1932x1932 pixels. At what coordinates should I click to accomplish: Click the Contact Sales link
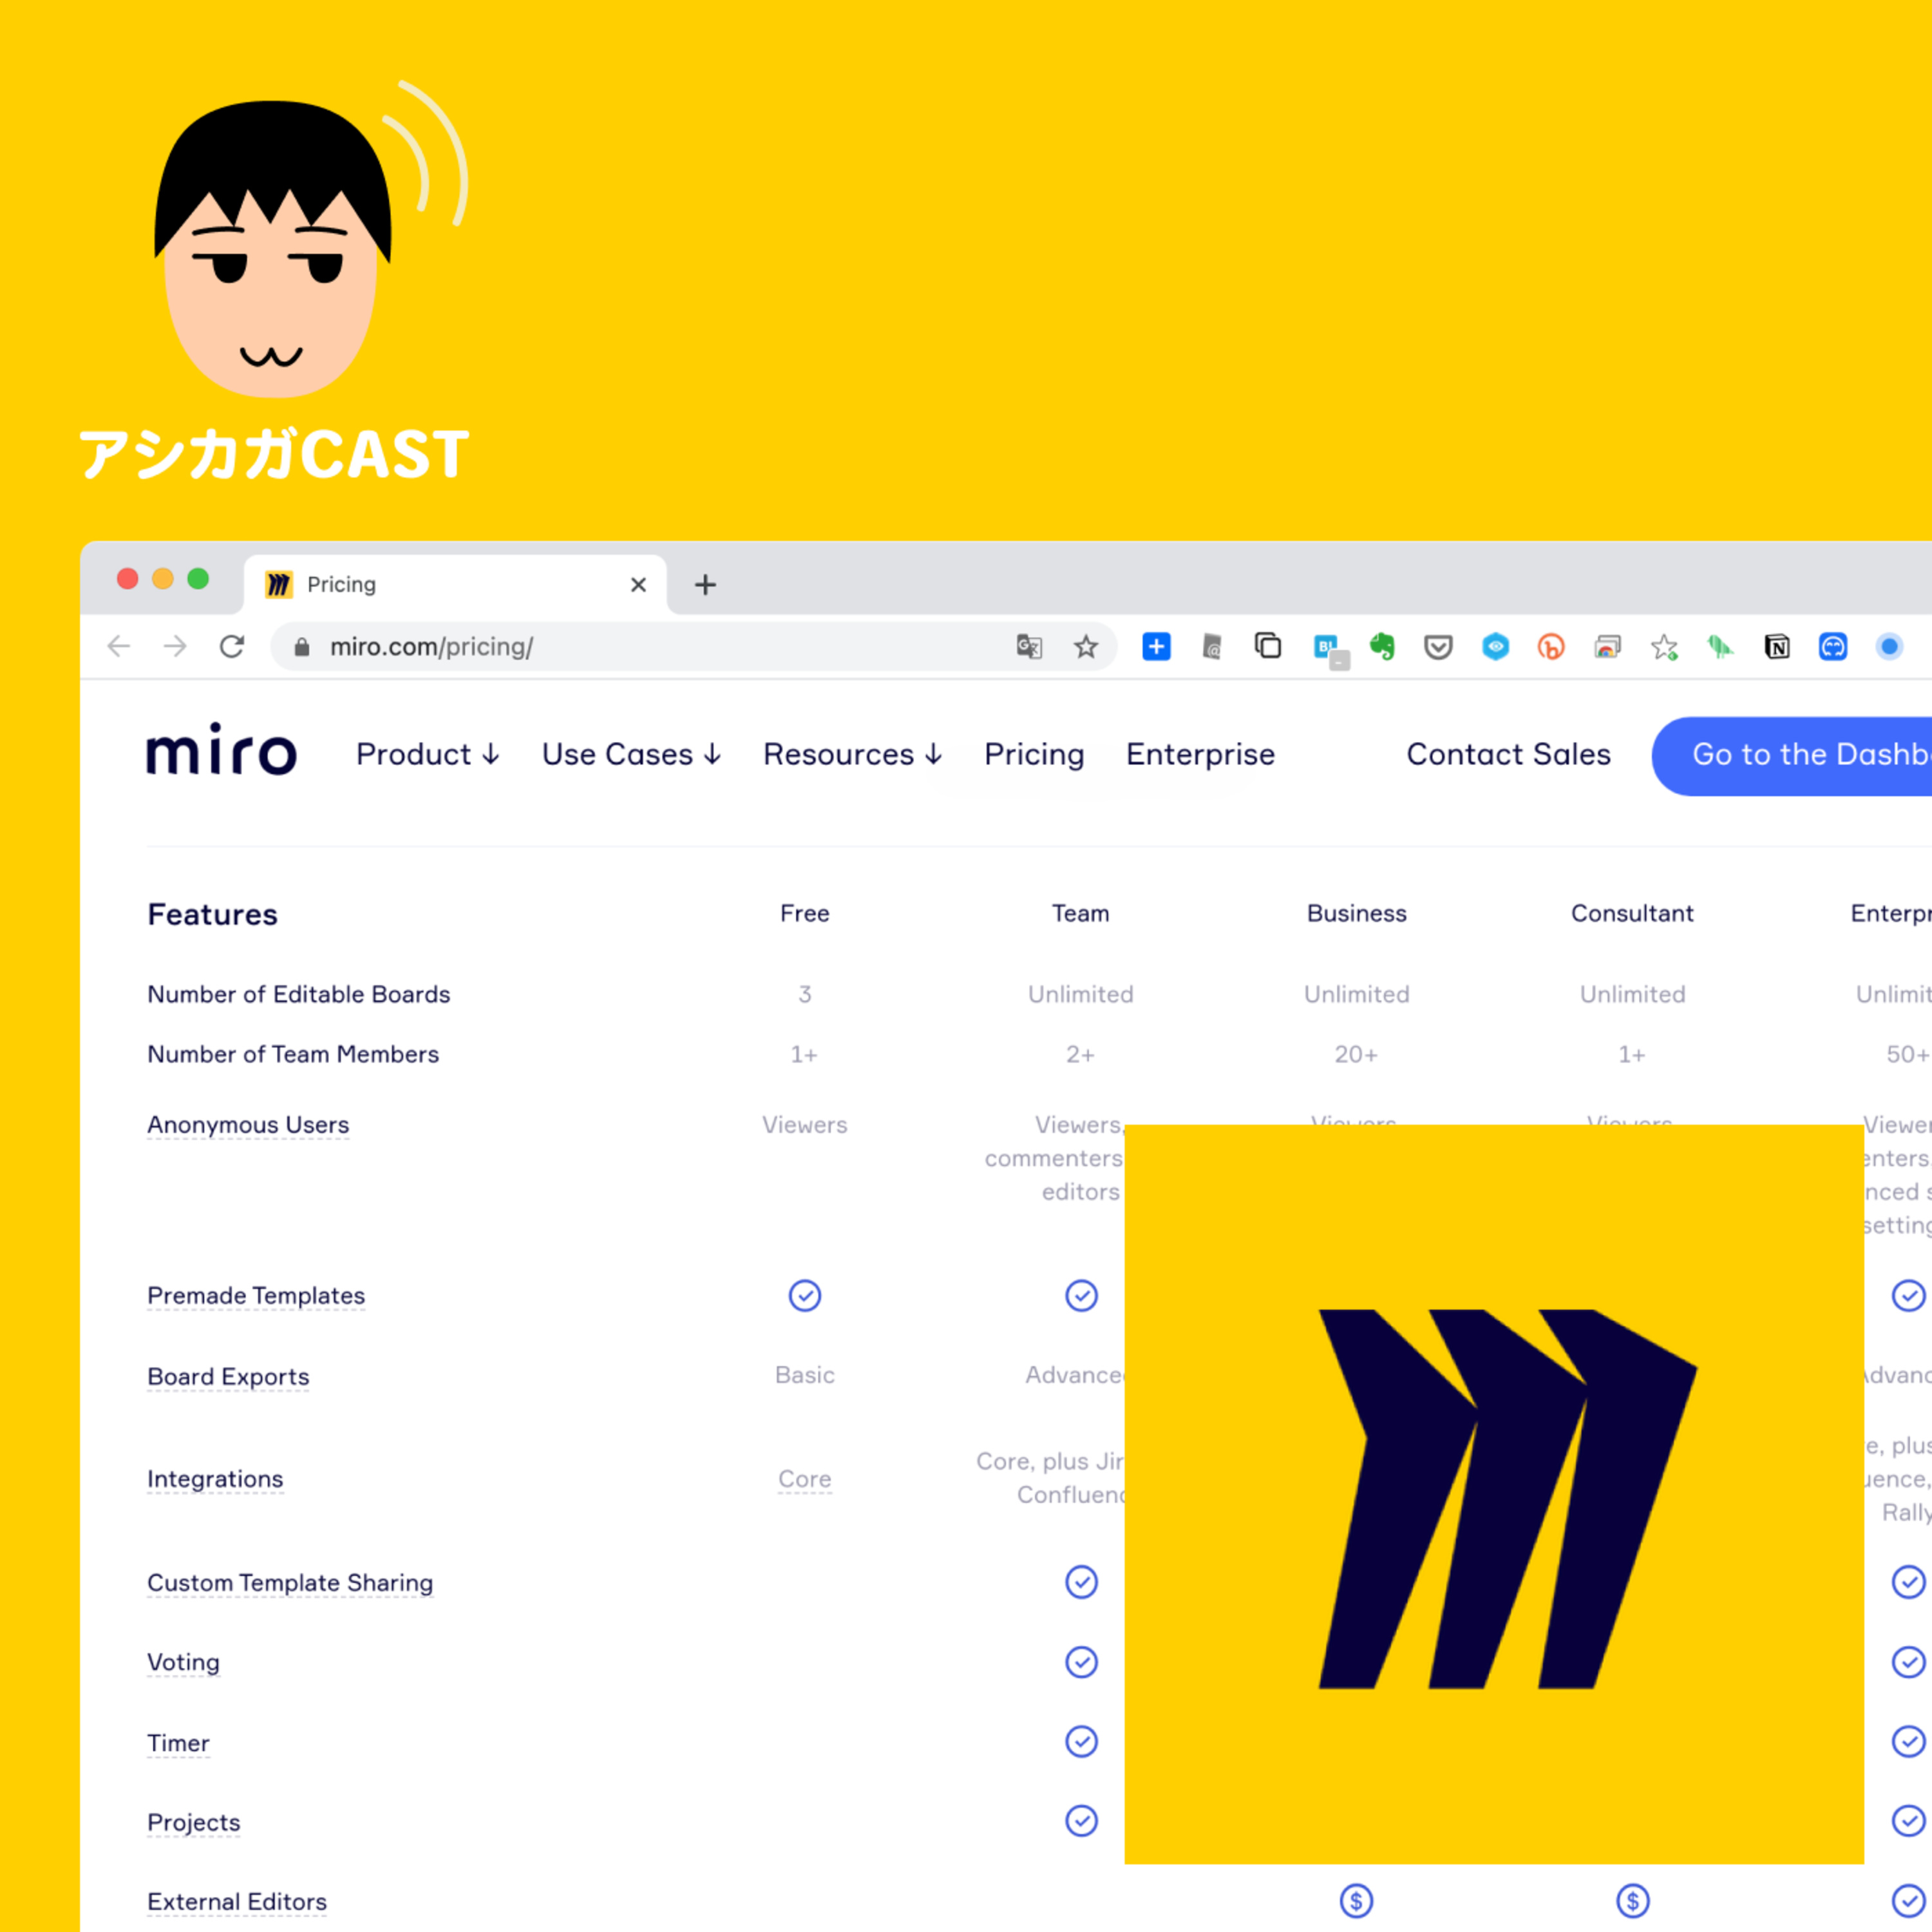coord(1508,754)
